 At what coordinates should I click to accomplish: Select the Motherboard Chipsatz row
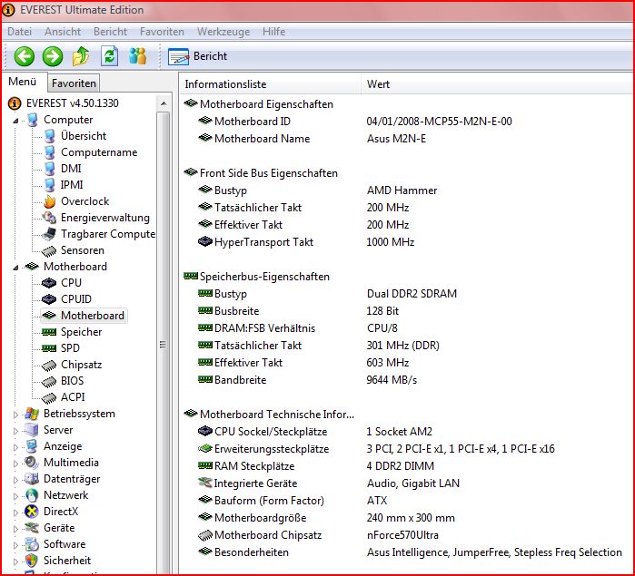[x=407, y=535]
